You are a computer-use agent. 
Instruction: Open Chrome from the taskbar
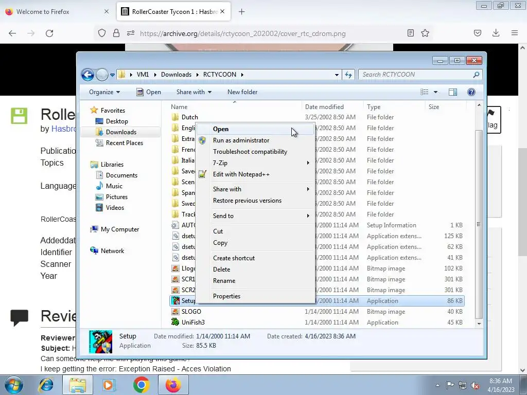point(141,385)
